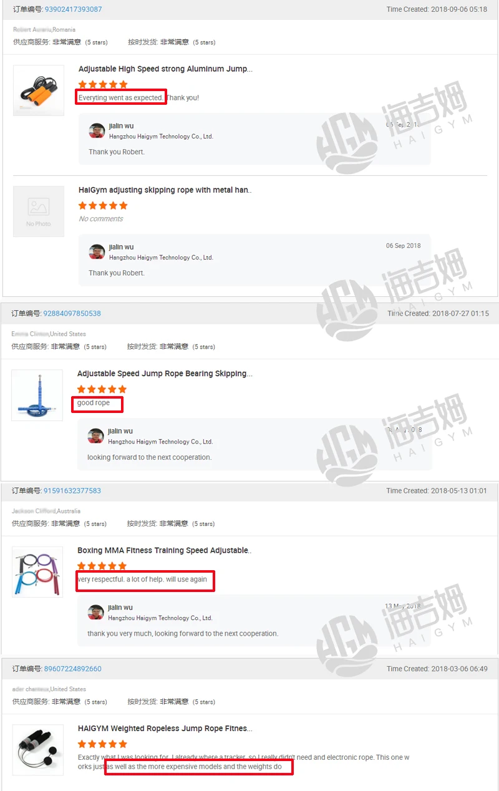The width and height of the screenshot is (499, 791).
Task: Open HaiGym adjusting skipping rope product title
Action: (x=165, y=190)
